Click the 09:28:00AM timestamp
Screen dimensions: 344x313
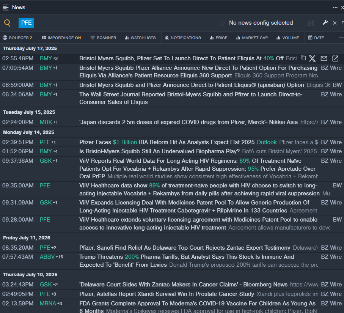tap(18, 220)
